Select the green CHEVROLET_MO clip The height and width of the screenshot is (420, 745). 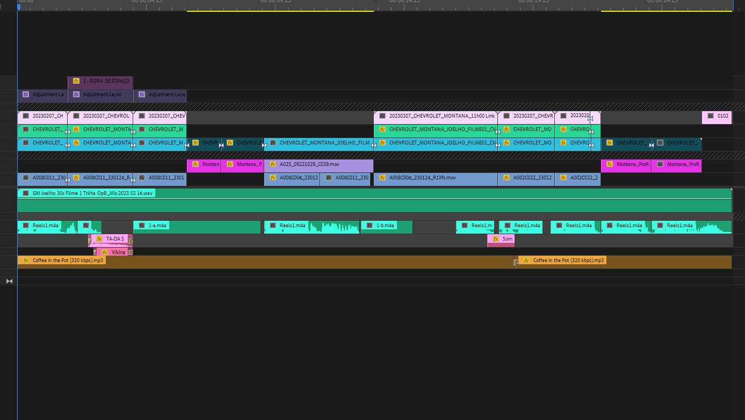pos(526,131)
